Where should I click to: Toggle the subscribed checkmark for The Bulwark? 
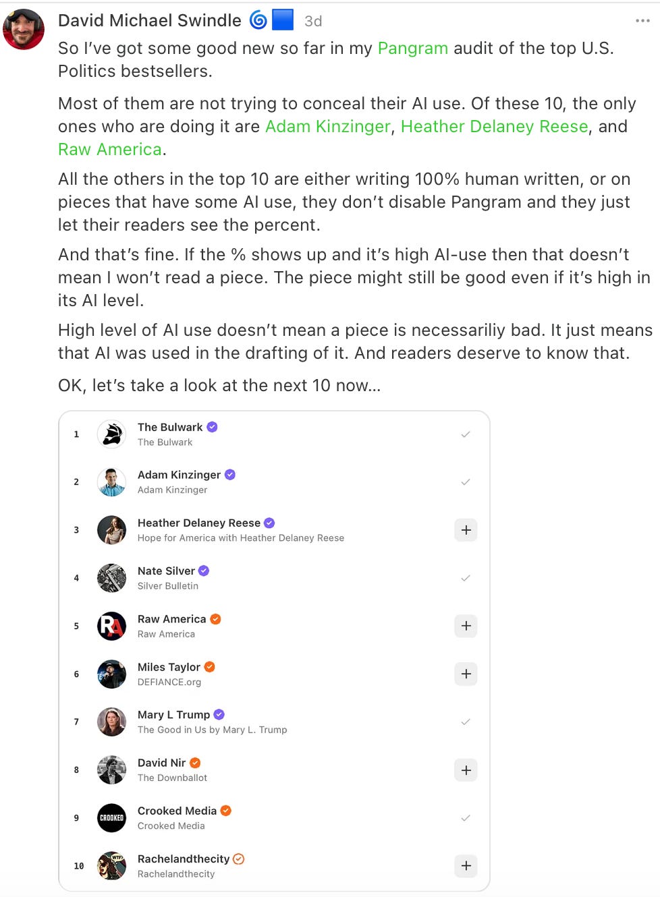[x=466, y=434]
